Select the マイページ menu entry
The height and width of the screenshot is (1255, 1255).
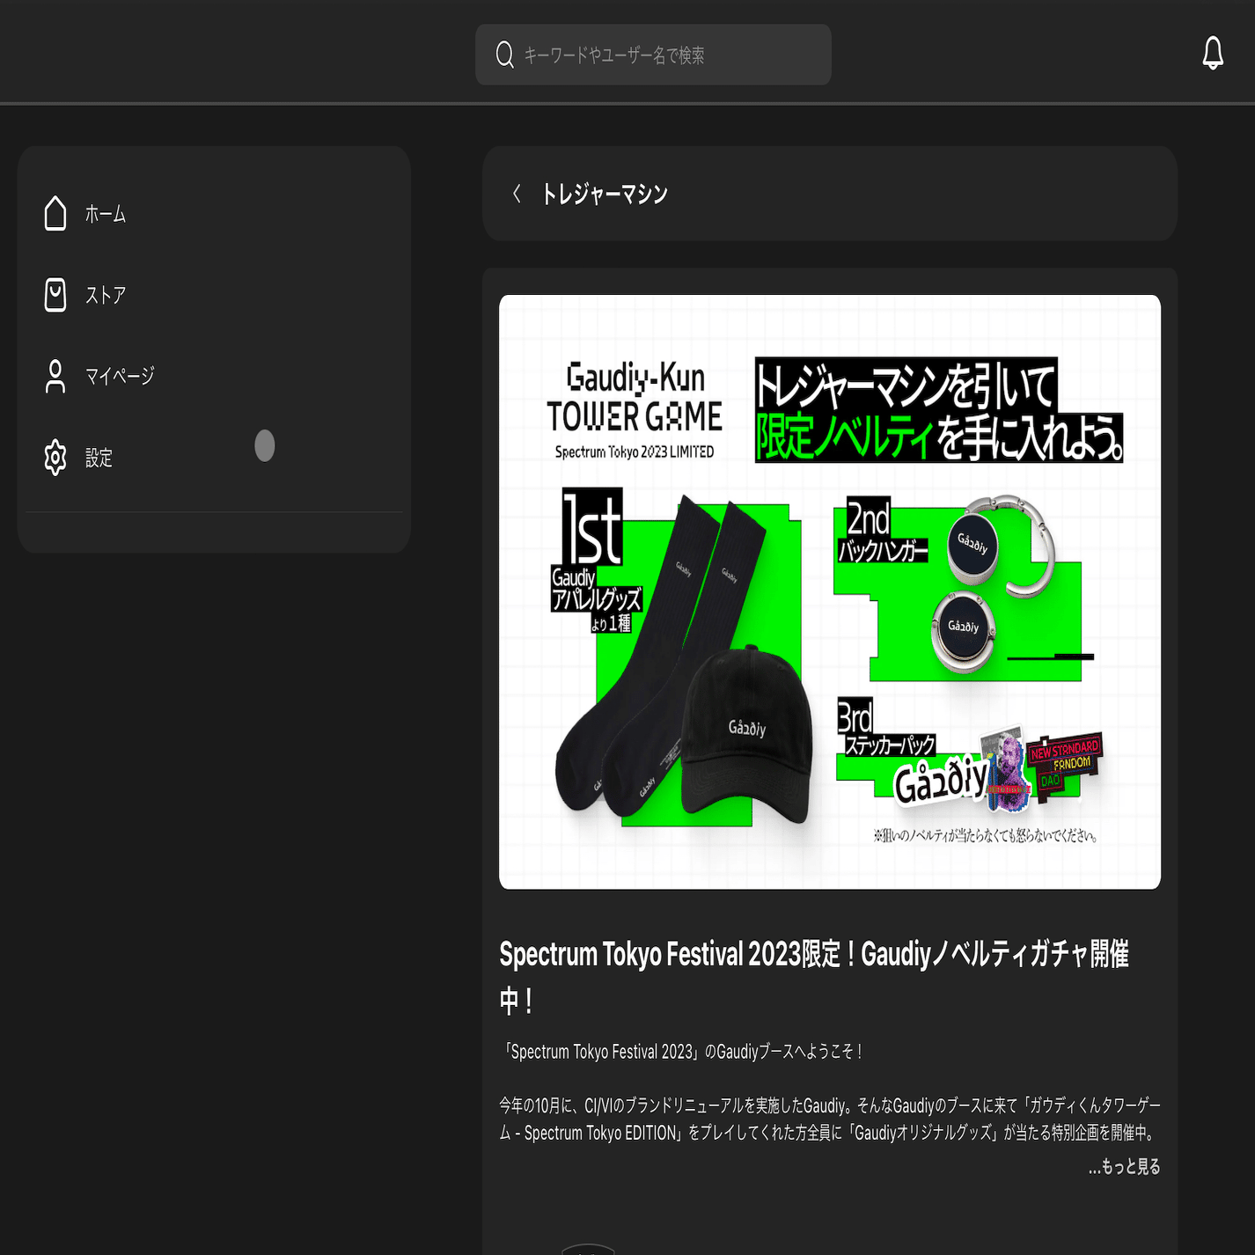pos(119,376)
